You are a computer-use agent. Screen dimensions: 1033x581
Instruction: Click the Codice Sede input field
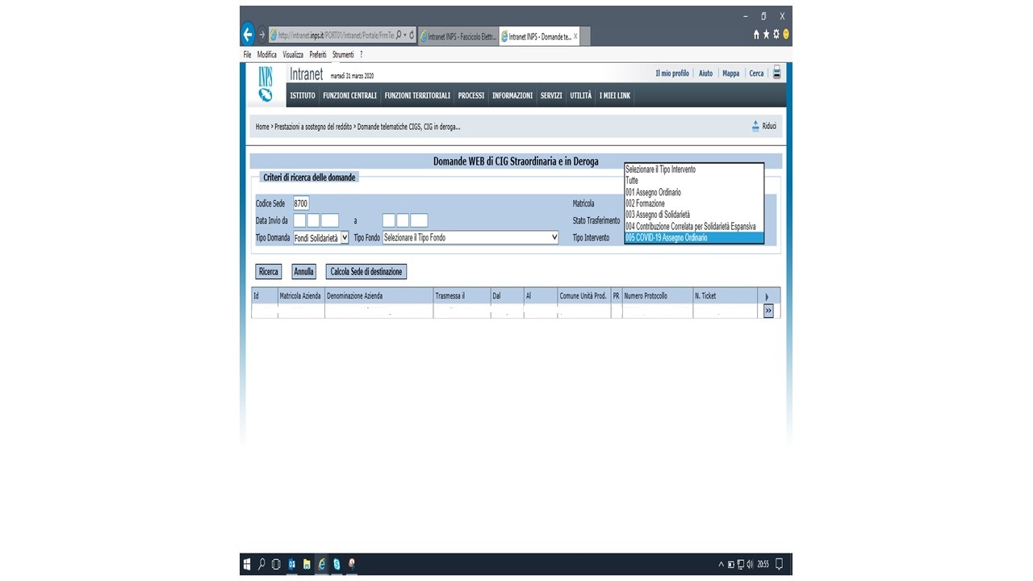pos(301,204)
